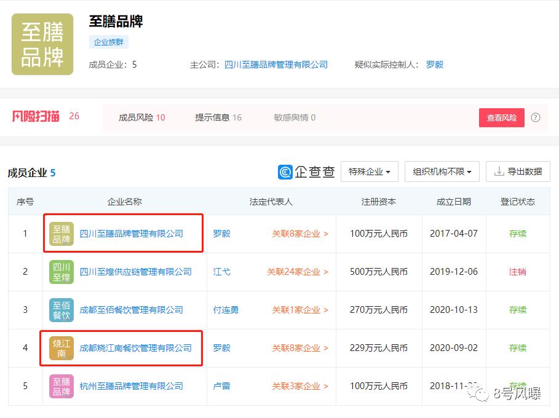Click the 风险扫描 red logo icon
Viewport: 559px width, 418px height.
tap(35, 117)
